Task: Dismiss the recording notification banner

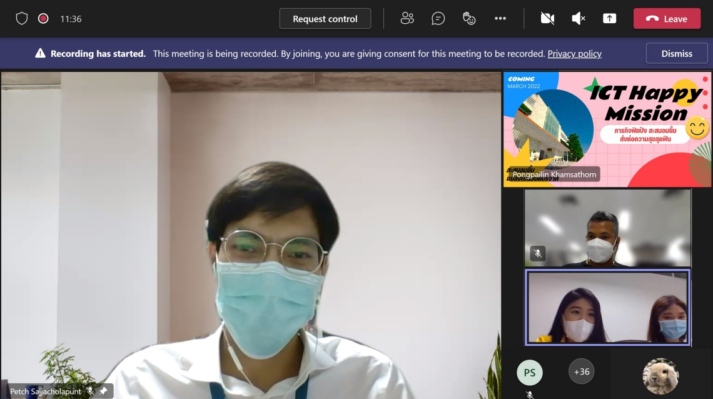Action: (677, 54)
